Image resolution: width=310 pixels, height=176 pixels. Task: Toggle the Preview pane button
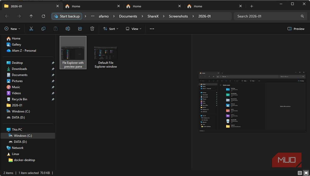tap(296, 29)
